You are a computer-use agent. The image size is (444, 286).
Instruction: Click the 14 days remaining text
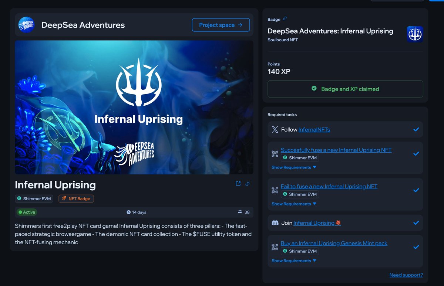coord(139,212)
